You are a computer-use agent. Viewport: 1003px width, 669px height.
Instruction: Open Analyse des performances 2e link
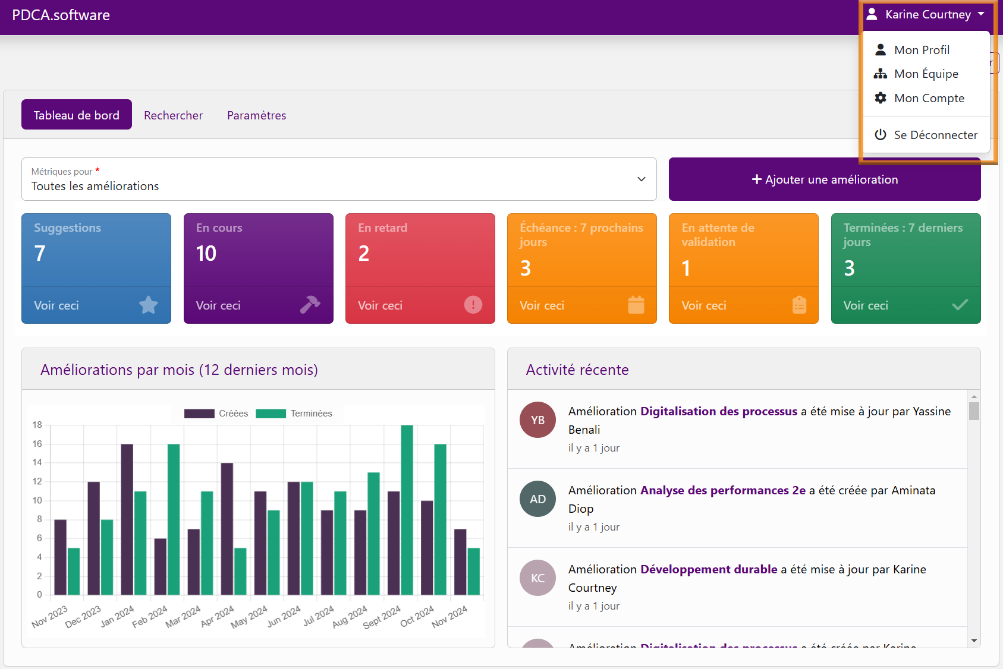[x=722, y=490]
